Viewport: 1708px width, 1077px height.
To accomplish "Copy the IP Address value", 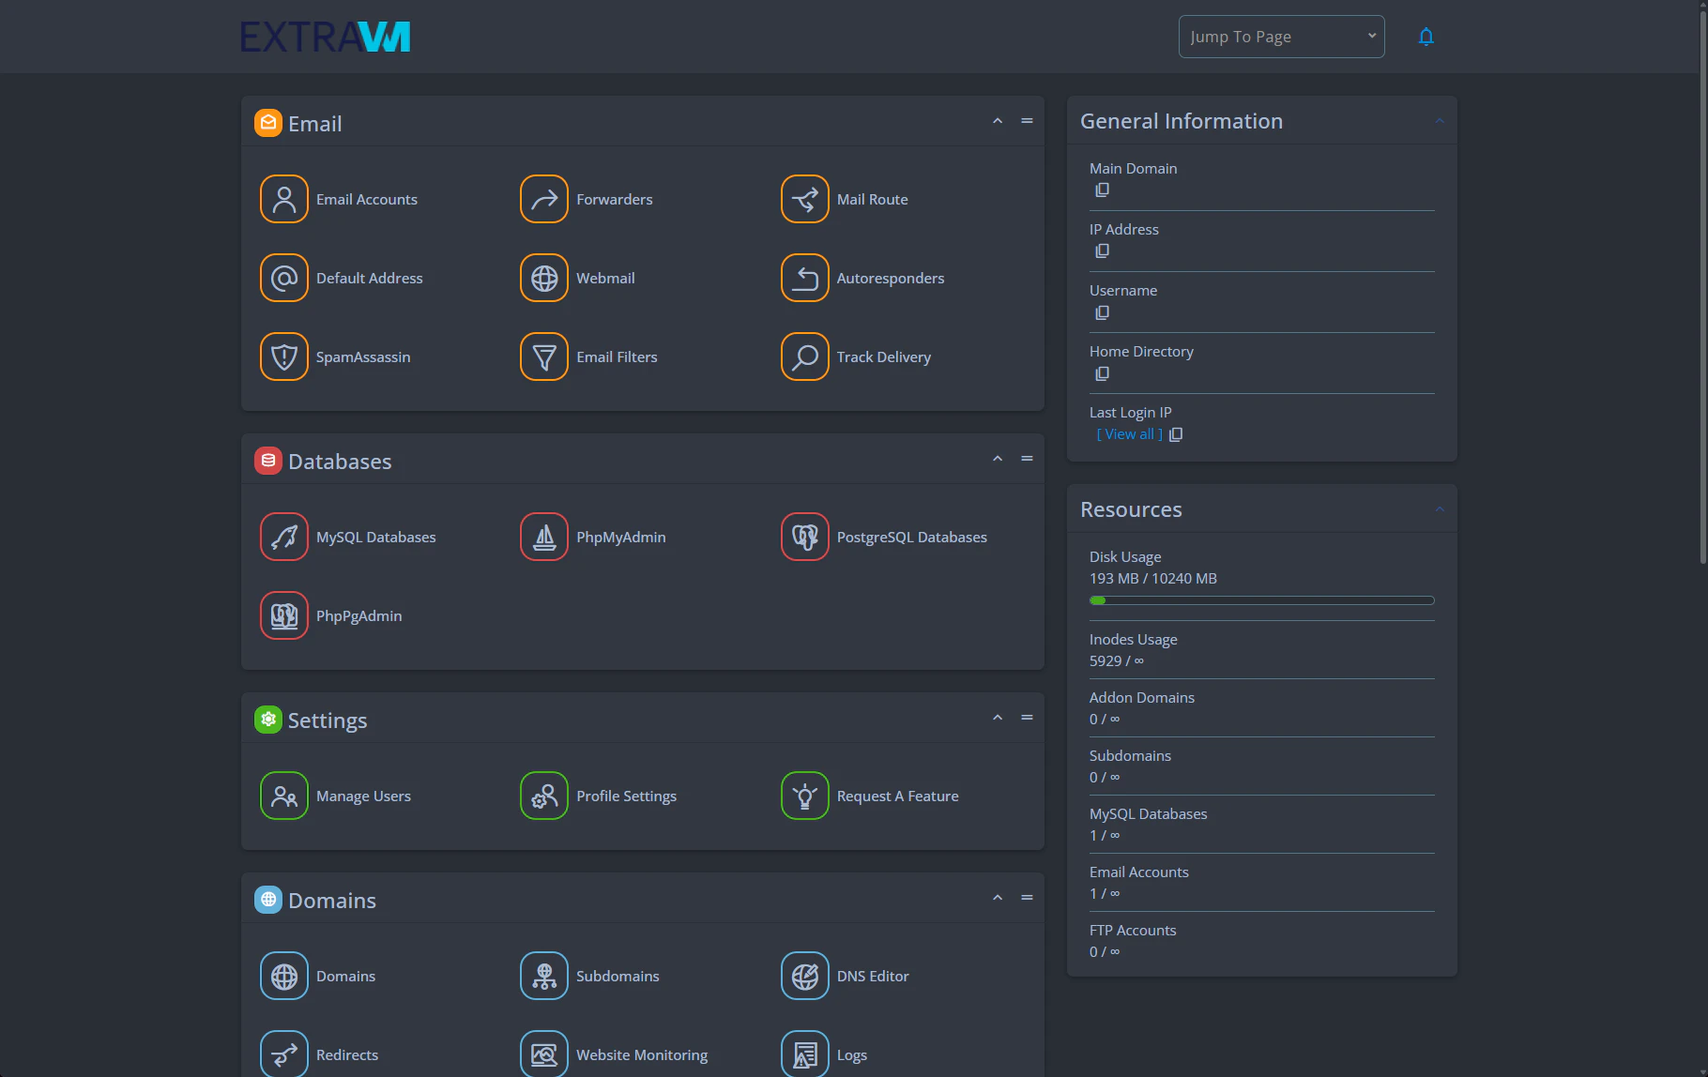I will 1102,251.
